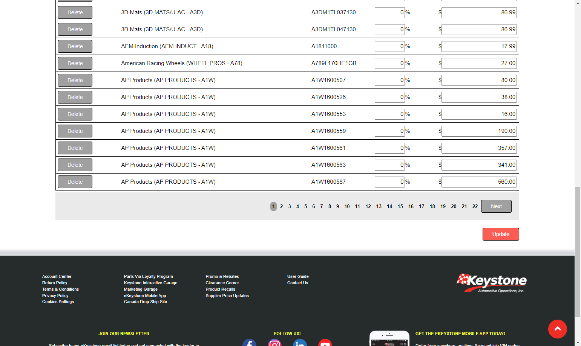Edit percent field for A3DM1TL047130
The height and width of the screenshot is (346, 581).
(390, 29)
